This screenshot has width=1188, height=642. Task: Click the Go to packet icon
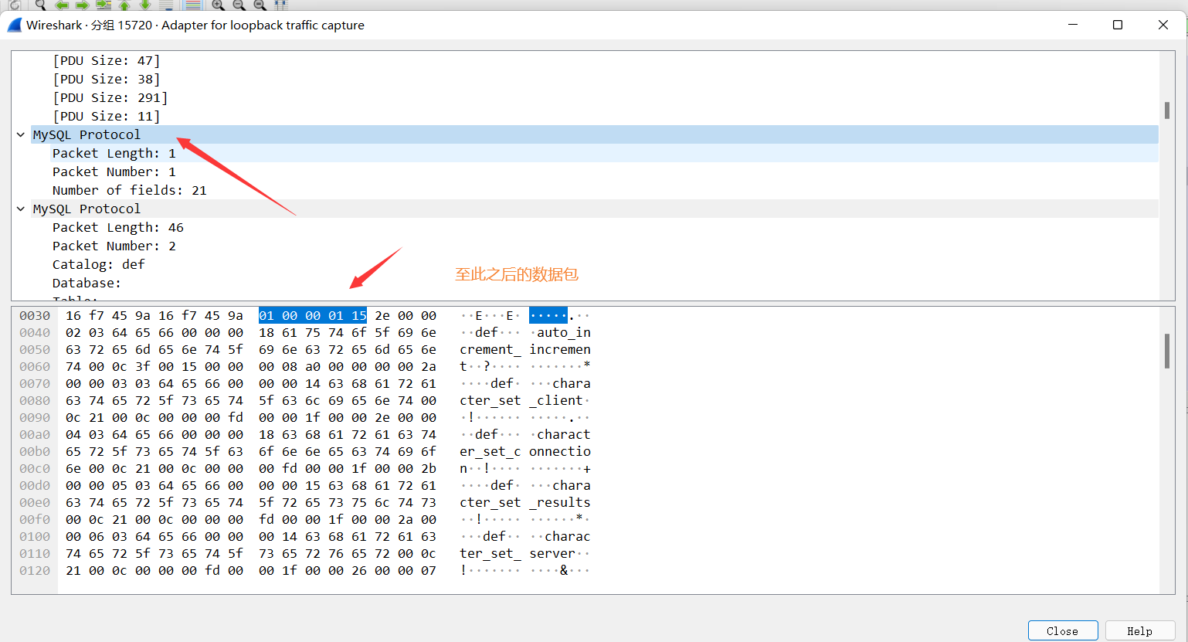coord(103,5)
